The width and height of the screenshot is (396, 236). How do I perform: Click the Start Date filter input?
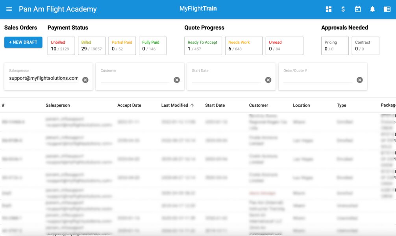pyautogui.click(x=226, y=78)
